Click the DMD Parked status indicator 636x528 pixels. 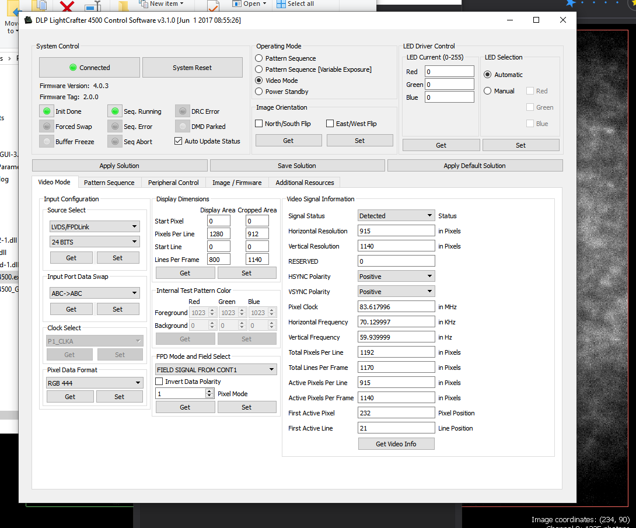click(x=183, y=126)
